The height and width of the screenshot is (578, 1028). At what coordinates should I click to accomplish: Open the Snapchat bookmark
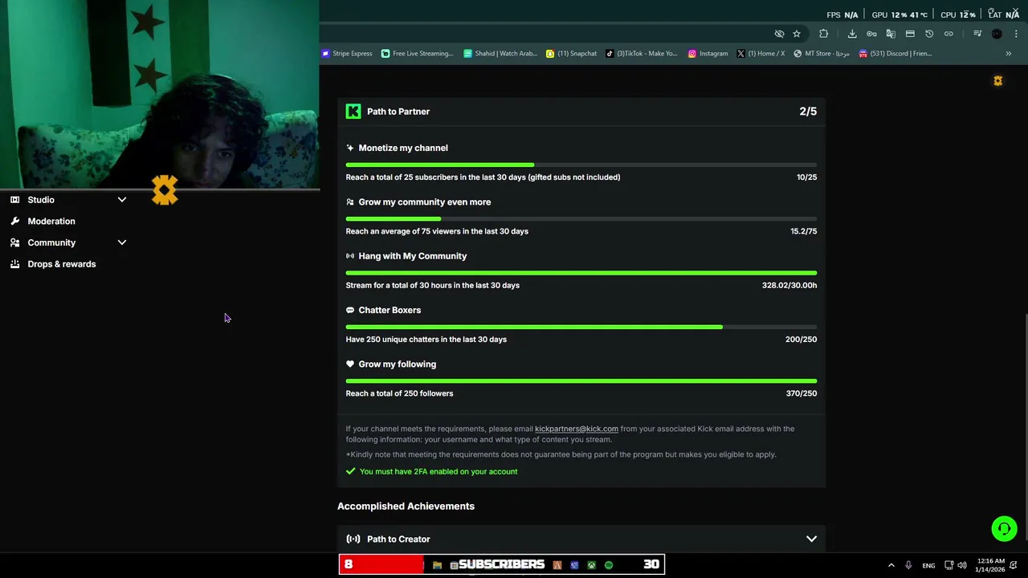click(572, 54)
